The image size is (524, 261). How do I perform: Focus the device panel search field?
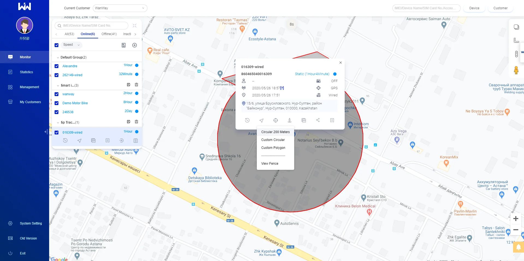[x=91, y=26]
